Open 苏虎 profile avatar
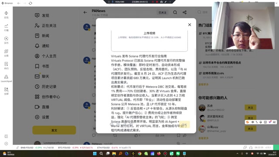 click(x=202, y=108)
